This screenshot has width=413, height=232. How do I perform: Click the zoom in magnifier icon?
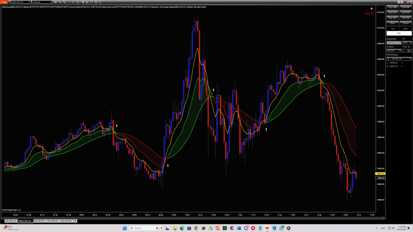pyautogui.click(x=64, y=2)
